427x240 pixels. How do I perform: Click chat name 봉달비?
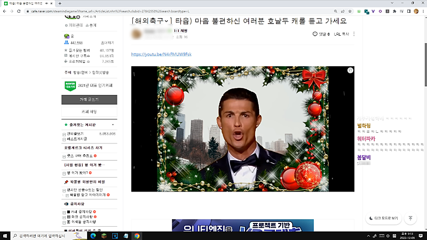click(x=364, y=157)
